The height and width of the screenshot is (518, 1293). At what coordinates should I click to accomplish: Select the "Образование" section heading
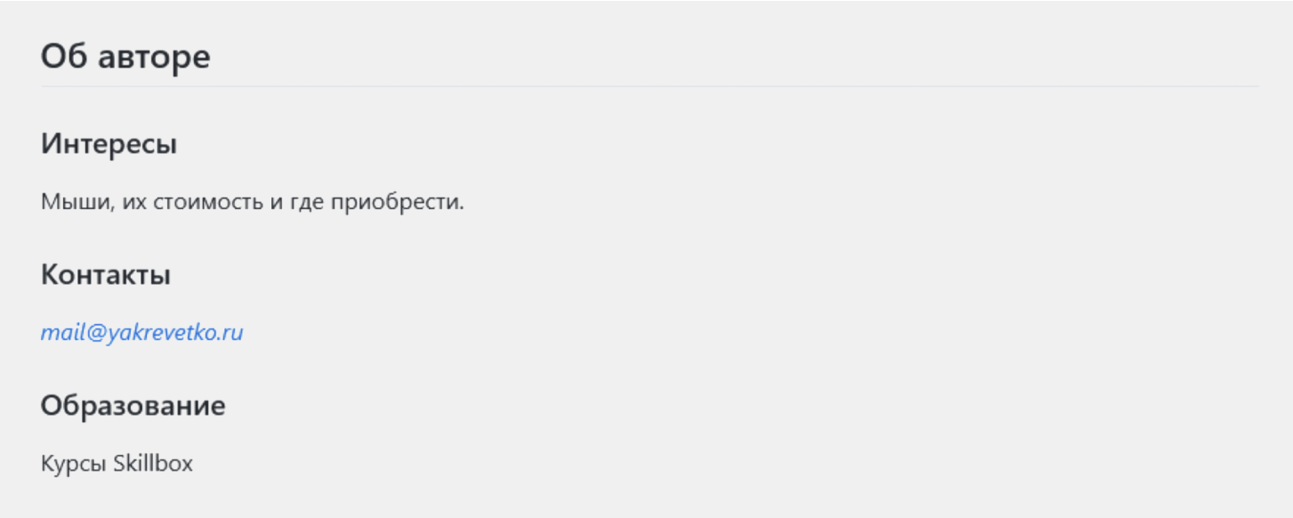(133, 406)
